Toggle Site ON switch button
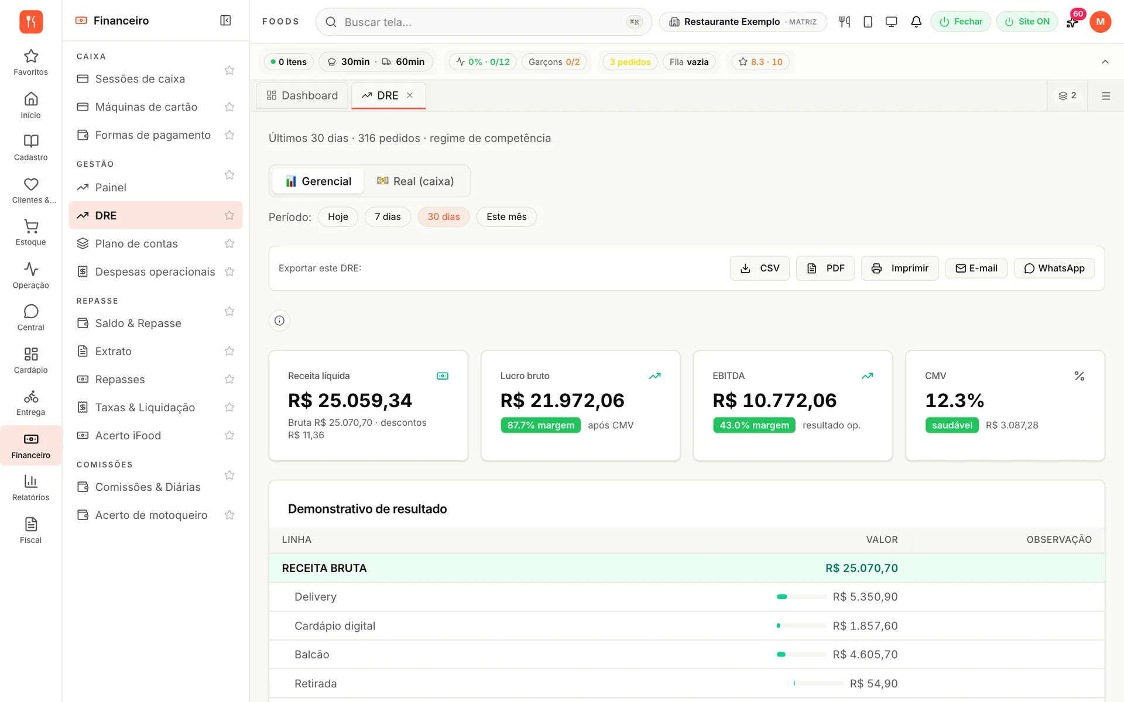Viewport: 1124px width, 702px height. 1027,22
